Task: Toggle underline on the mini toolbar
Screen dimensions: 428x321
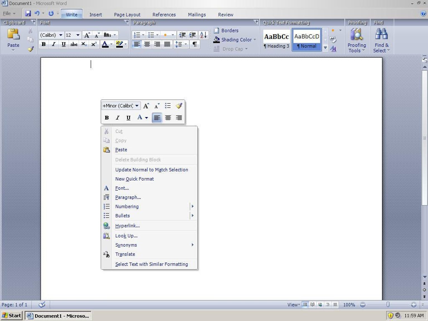Action: (128, 118)
